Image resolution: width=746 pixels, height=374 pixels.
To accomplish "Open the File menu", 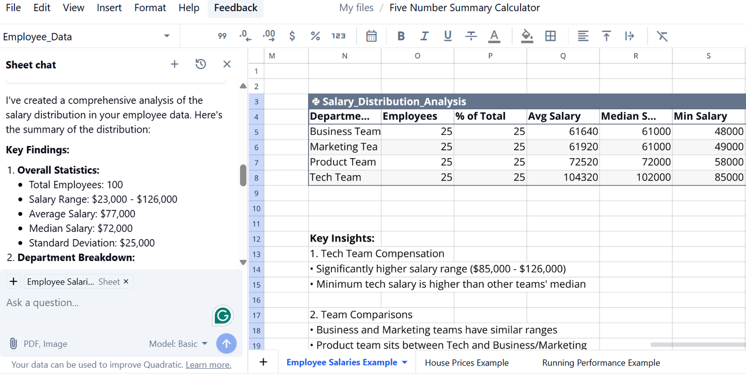I will pos(13,8).
